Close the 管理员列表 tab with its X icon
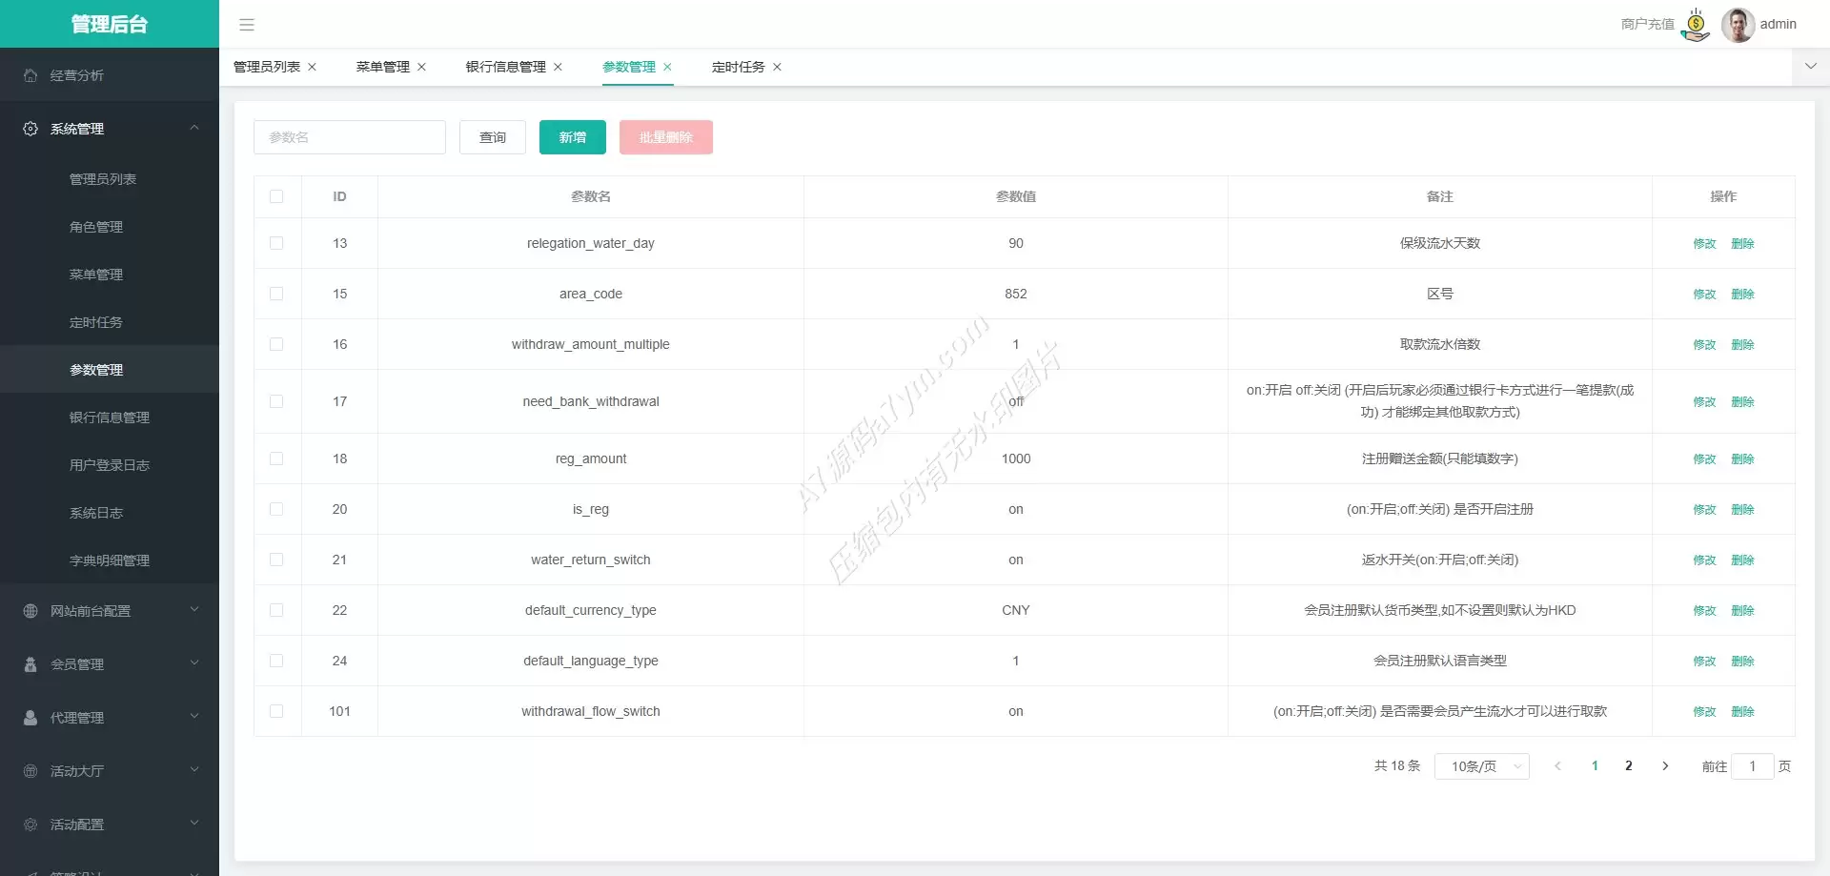Image resolution: width=1830 pixels, height=876 pixels. [312, 67]
